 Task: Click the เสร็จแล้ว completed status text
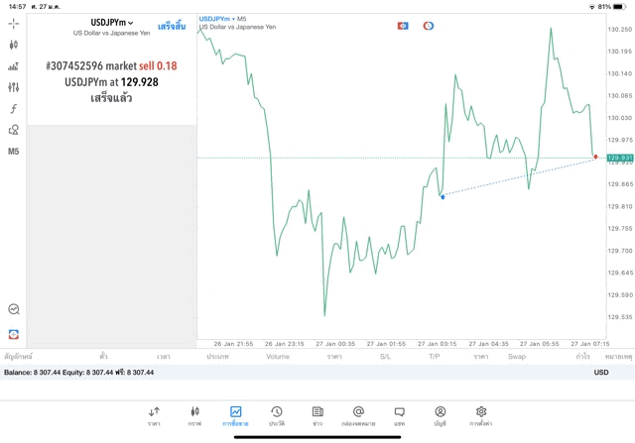111,98
